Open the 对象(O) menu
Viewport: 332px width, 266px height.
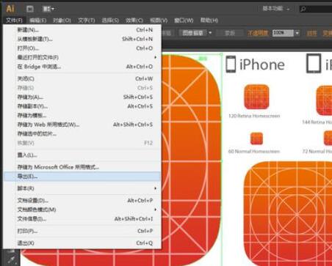62,21
